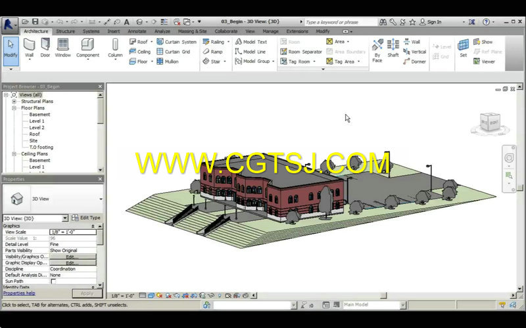Toggle the crop view icon in view control bar
The width and height of the screenshot is (526, 328).
click(185, 296)
